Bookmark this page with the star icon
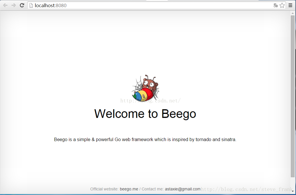Image resolution: width=296 pixels, height=195 pixels. tap(282, 5)
